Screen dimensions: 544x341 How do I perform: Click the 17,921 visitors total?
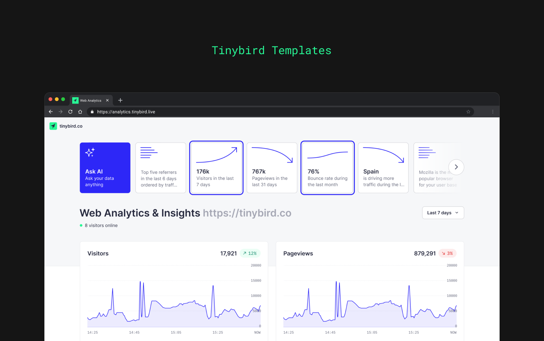[x=229, y=253]
